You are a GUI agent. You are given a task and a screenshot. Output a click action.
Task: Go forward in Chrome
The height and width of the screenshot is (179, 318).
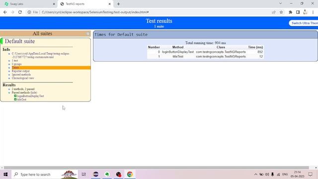pos(12,12)
